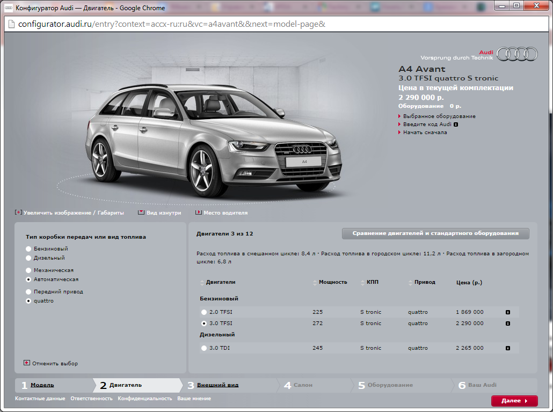Click info icon for 3.0 TFSI engine
This screenshot has width=553, height=412.
(507, 323)
